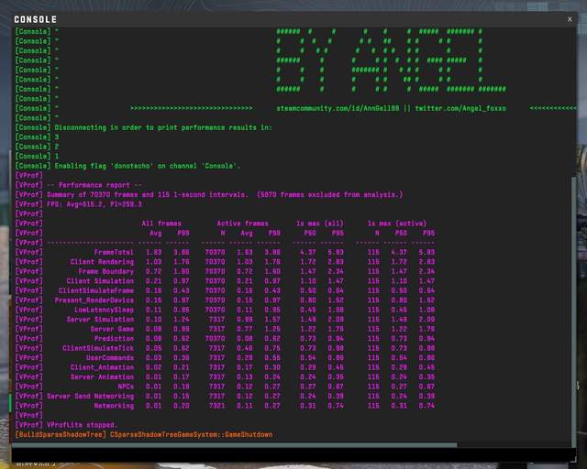Click the 'UserCommands' row label
This screenshot has width=587, height=469.
(x=110, y=357)
